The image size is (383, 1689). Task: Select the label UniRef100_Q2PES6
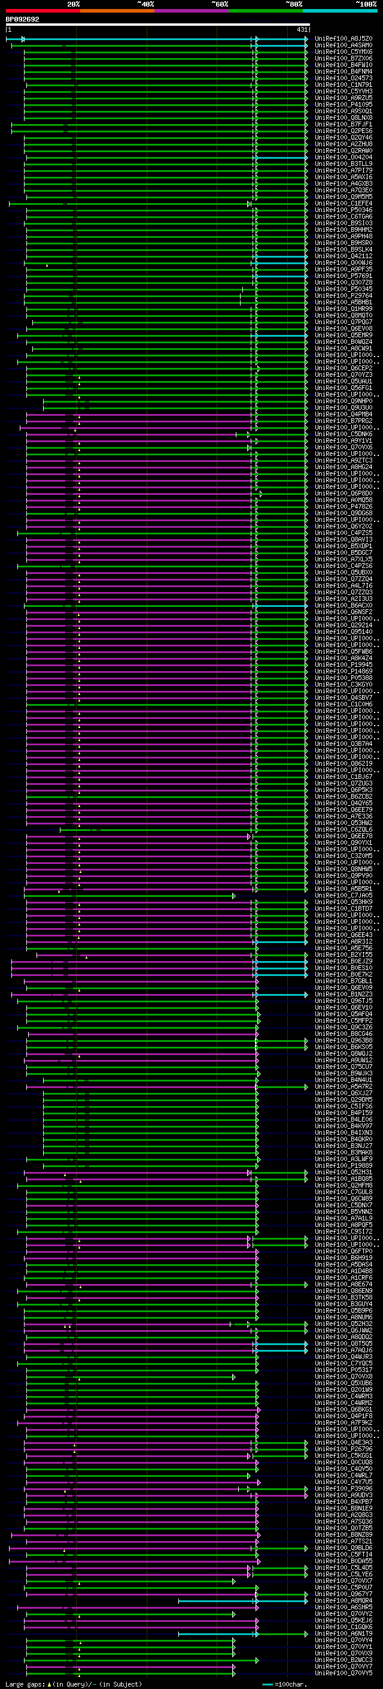pos(344,131)
